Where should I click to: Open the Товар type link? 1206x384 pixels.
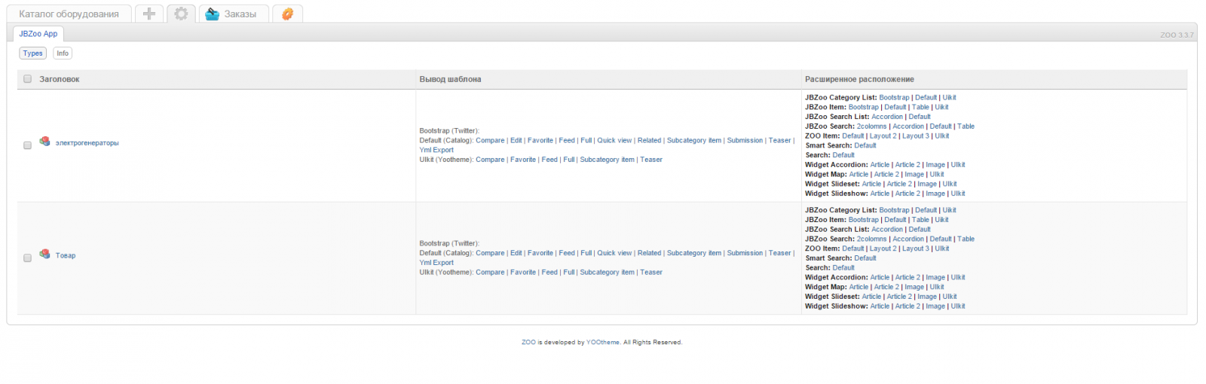[x=66, y=256]
